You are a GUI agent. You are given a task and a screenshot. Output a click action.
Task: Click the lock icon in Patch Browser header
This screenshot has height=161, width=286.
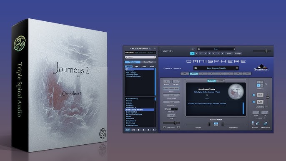tap(154, 48)
